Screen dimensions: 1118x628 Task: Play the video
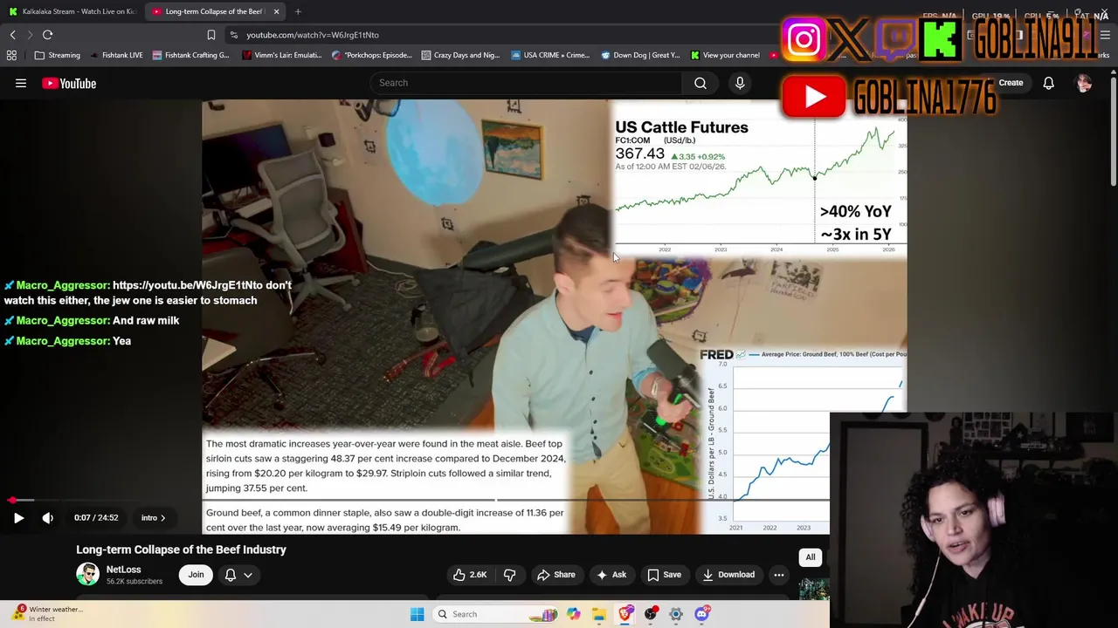18,518
